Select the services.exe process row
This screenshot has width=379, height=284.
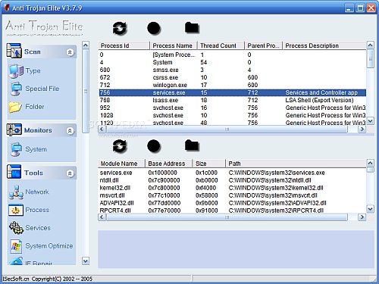point(232,92)
